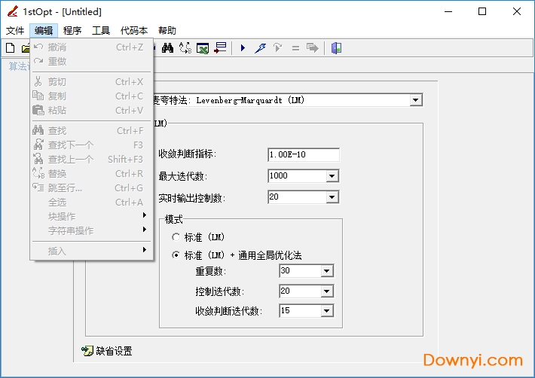Click the New file toolbar icon
The height and width of the screenshot is (378, 535).
[x=11, y=48]
